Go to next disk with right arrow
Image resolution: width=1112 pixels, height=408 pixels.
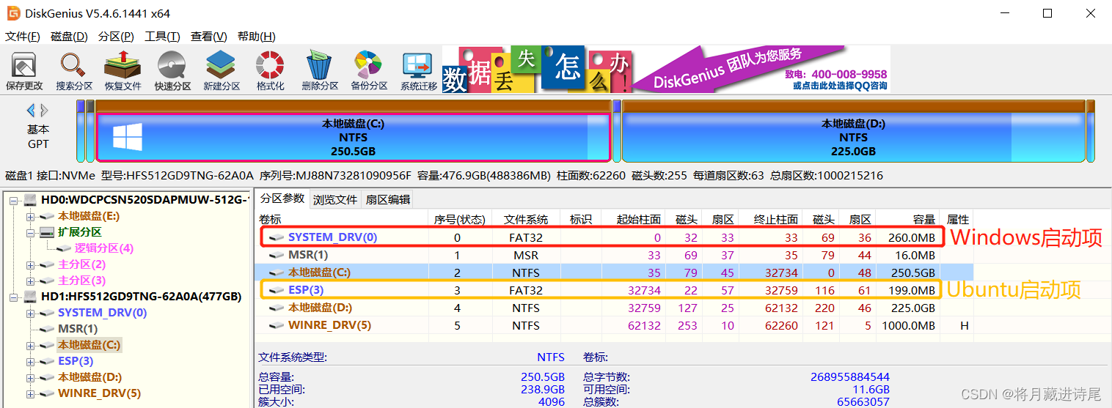[44, 111]
